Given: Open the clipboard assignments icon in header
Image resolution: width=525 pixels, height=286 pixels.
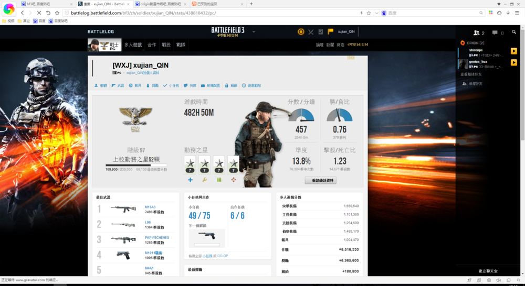Looking at the screenshot, I should pyautogui.click(x=321, y=31).
